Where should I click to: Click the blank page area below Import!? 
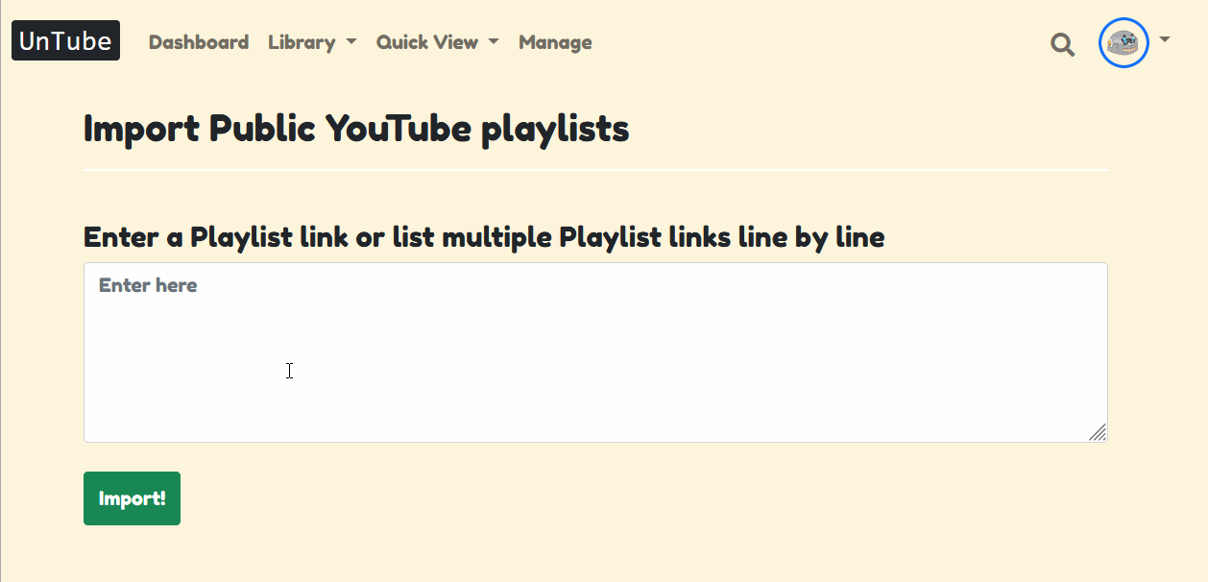click(595, 554)
